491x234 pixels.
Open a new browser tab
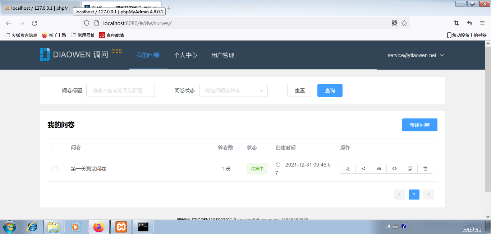pos(169,8)
